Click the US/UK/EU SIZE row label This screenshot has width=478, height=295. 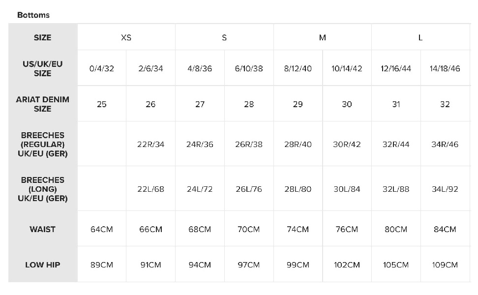coord(43,68)
